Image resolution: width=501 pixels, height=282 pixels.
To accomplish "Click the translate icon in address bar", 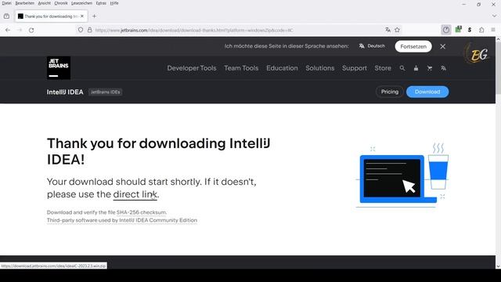I will [x=388, y=30].
